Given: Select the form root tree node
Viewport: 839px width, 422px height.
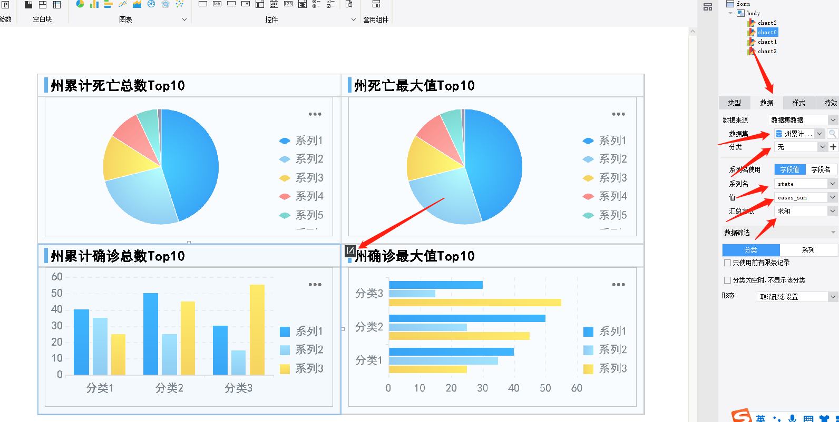Looking at the screenshot, I should [x=743, y=4].
